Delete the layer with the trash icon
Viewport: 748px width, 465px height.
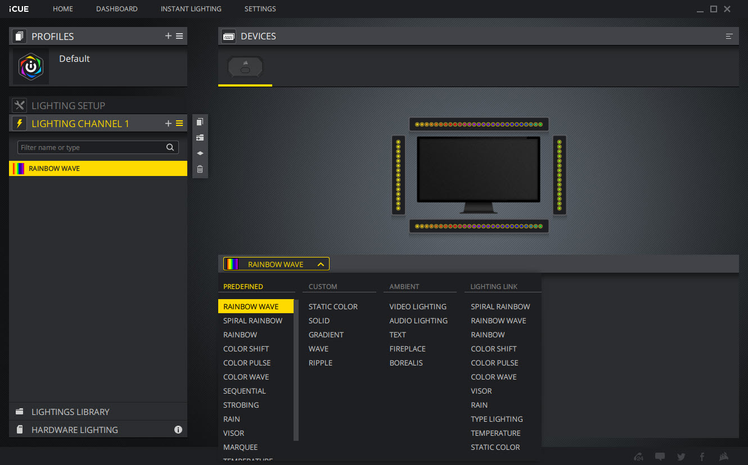tap(200, 169)
